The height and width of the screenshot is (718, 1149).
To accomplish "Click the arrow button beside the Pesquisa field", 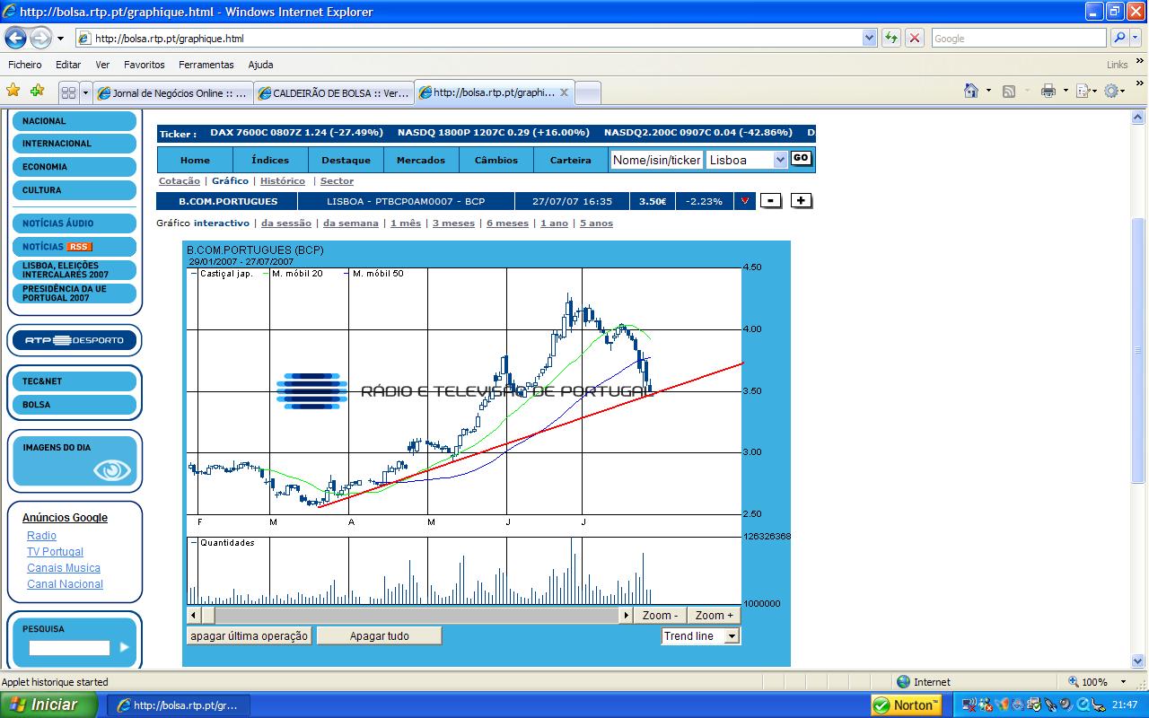I will click(124, 647).
